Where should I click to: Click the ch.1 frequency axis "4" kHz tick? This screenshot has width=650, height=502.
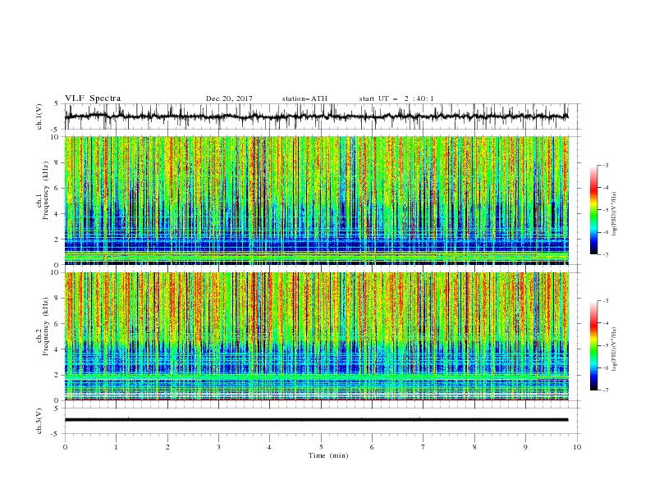pyautogui.click(x=58, y=214)
